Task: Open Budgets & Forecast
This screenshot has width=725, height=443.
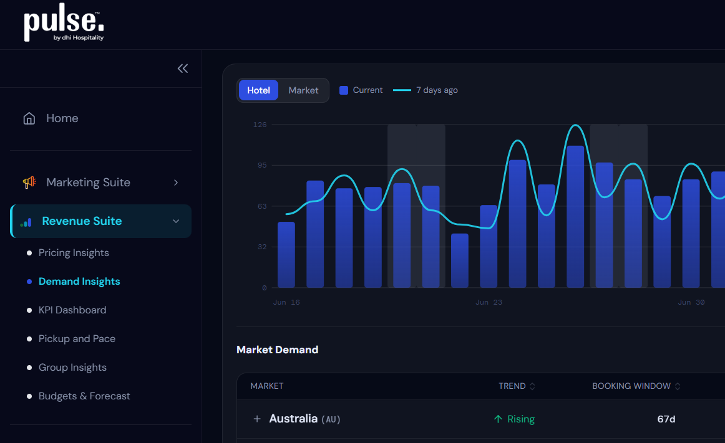Action: pos(84,396)
